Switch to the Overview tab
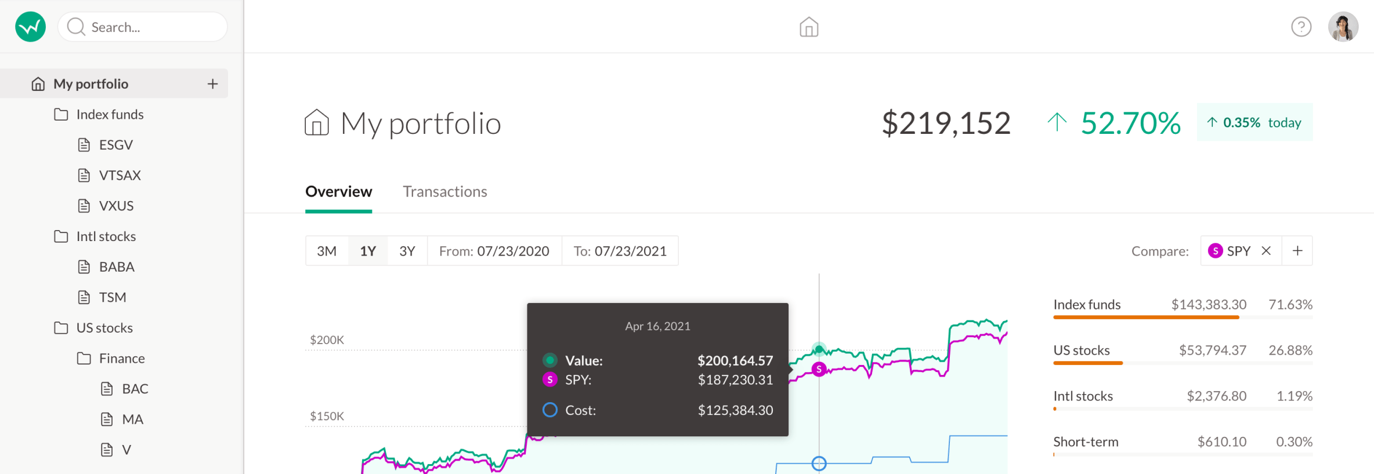The image size is (1374, 474). (x=339, y=192)
